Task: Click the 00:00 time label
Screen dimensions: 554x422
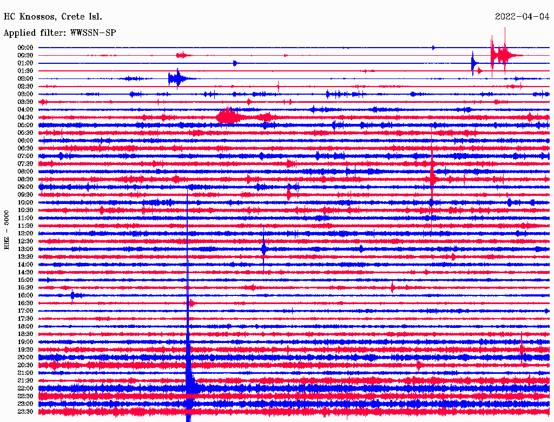Action: coord(25,48)
